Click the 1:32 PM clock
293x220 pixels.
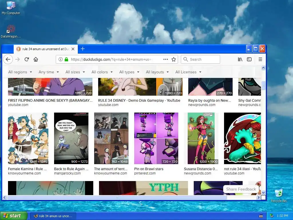[282, 216]
